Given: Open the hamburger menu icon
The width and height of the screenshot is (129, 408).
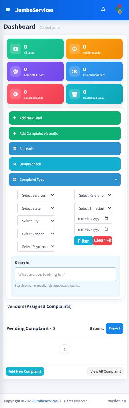Looking at the screenshot, I should coord(8,9).
